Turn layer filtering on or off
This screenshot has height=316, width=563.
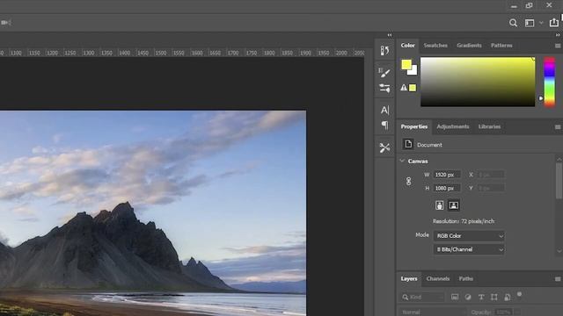click(519, 295)
